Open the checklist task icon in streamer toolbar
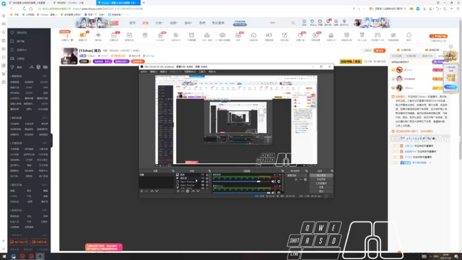 [x=114, y=35]
